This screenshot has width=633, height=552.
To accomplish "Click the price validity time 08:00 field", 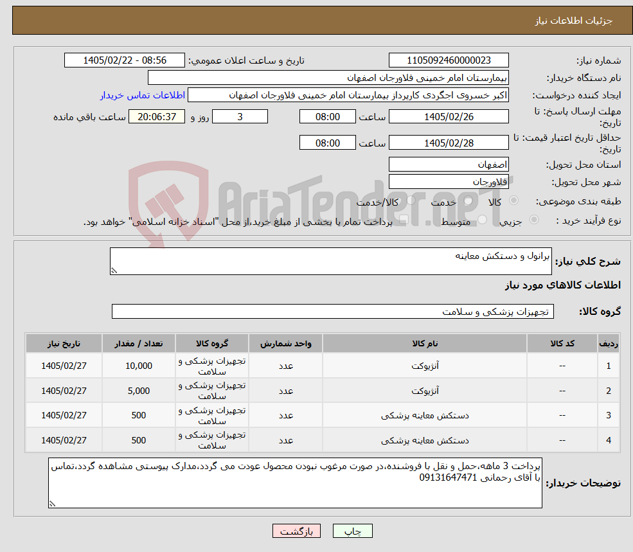I will tap(327, 143).
